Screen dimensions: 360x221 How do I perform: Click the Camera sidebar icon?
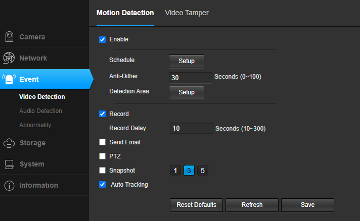click(x=9, y=37)
